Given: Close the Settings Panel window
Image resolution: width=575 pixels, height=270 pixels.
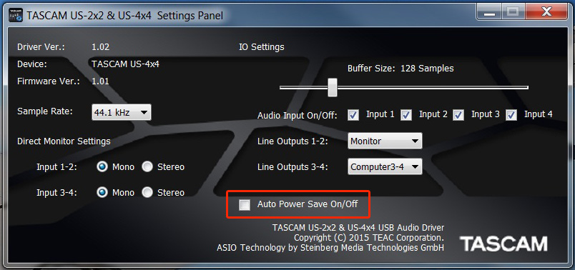Looking at the screenshot, I should point(546,12).
